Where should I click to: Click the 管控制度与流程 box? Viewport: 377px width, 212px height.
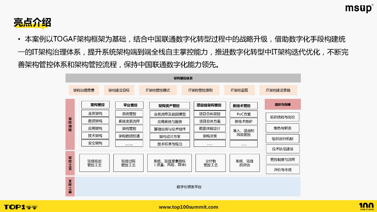pyautogui.click(x=282, y=159)
